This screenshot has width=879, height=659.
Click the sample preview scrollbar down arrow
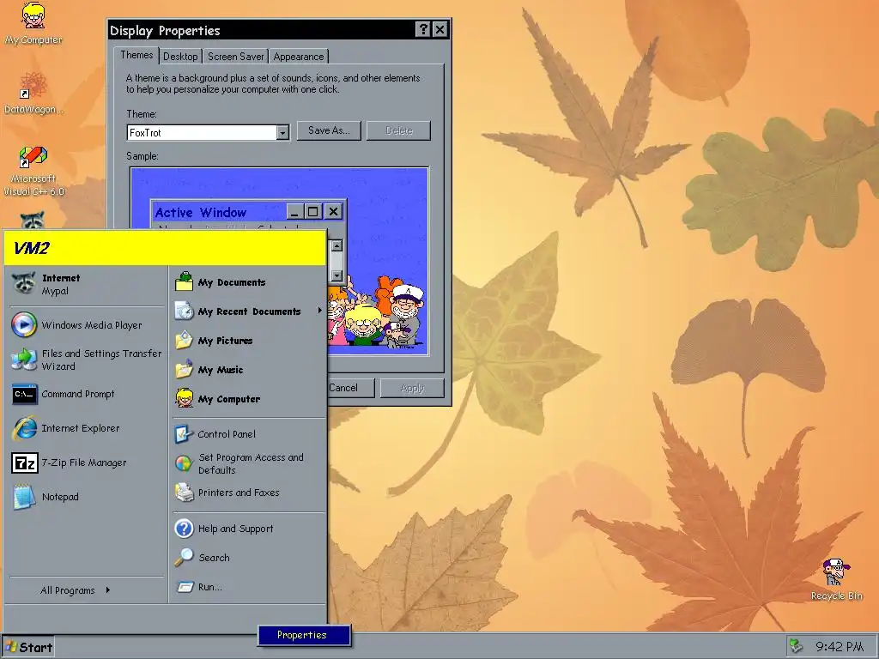point(336,275)
